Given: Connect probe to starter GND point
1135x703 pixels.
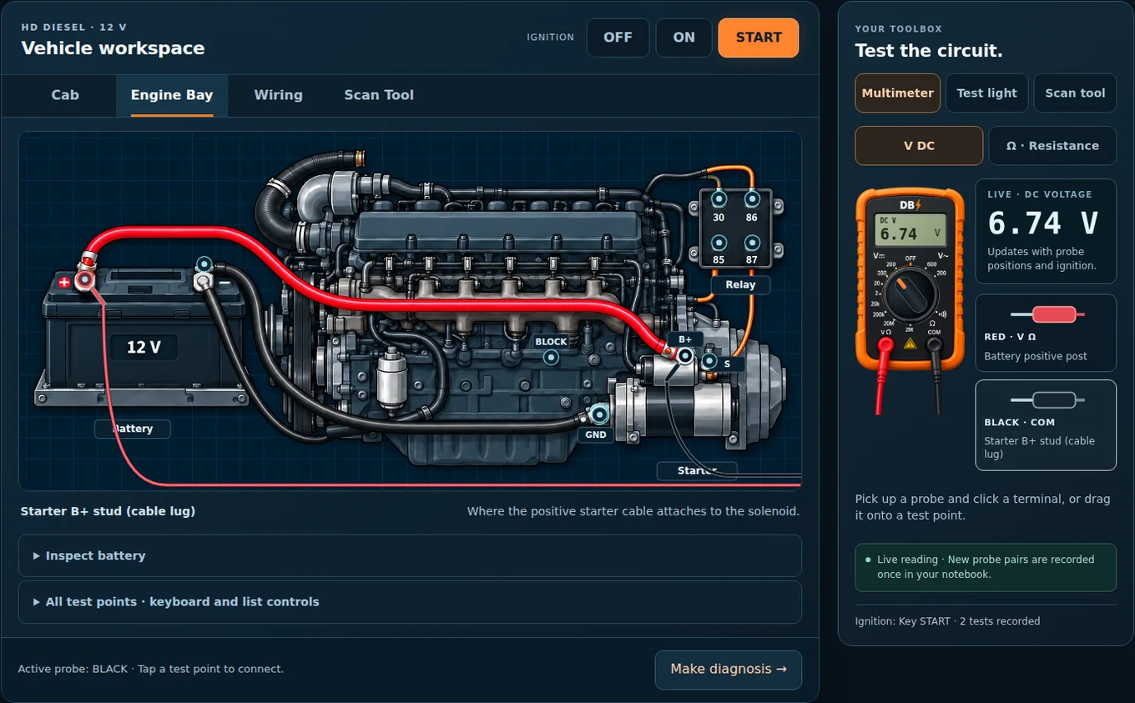Looking at the screenshot, I should [x=598, y=414].
